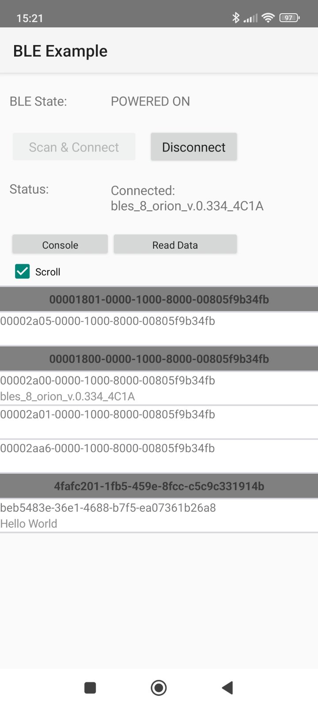
Task: Tap the Read Data button
Action: tap(175, 245)
